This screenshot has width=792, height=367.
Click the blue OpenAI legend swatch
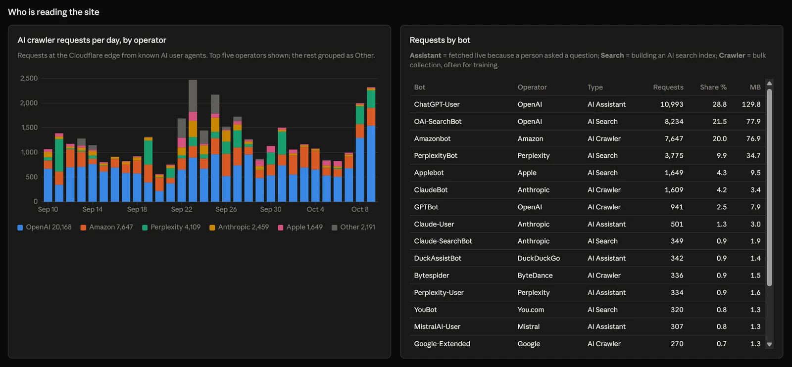tap(20, 228)
